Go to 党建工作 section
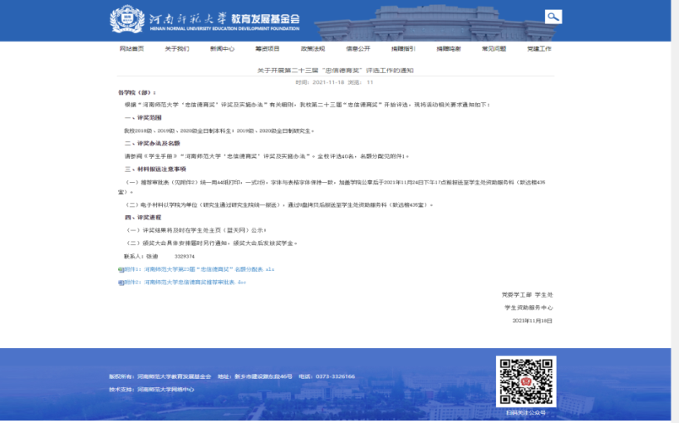 tap(539, 49)
